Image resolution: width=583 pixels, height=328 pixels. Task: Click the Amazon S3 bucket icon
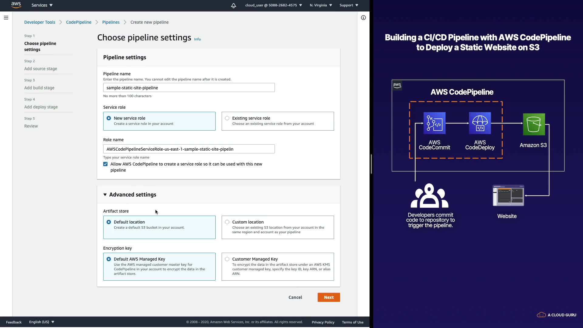(x=534, y=124)
